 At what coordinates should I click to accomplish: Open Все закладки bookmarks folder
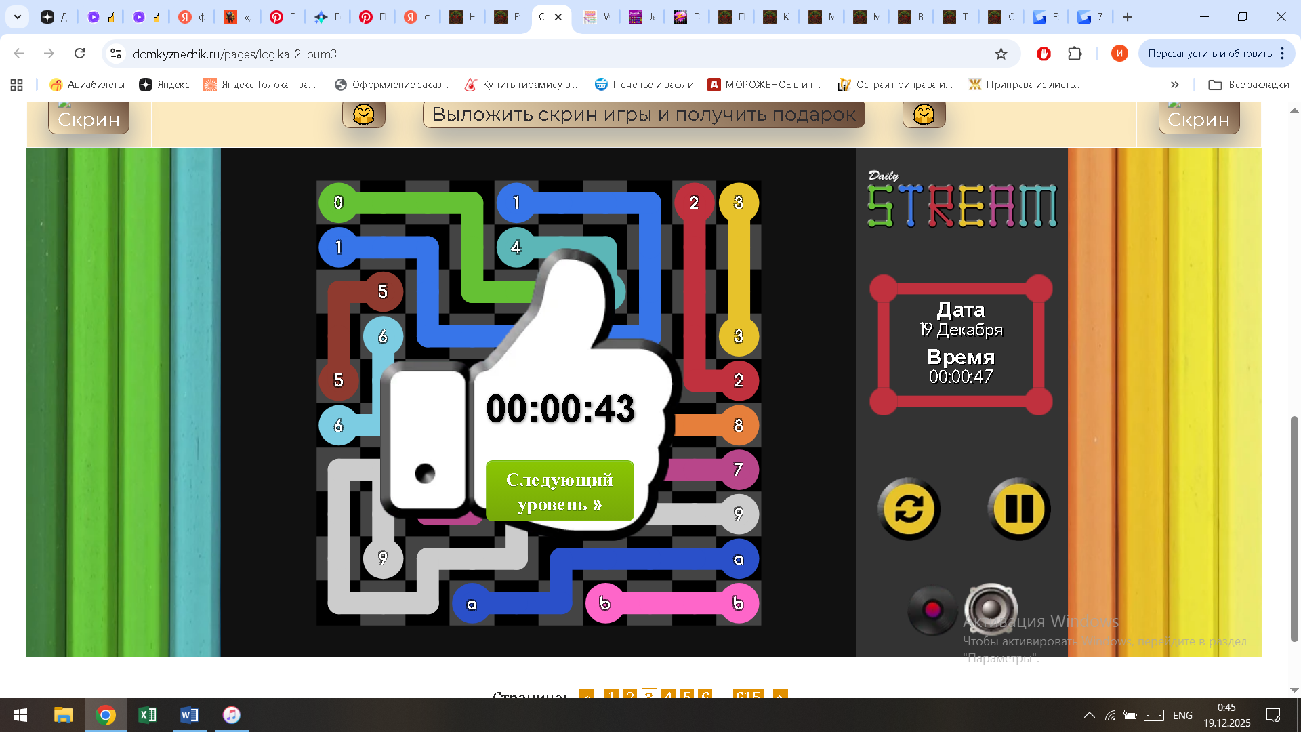(x=1248, y=85)
